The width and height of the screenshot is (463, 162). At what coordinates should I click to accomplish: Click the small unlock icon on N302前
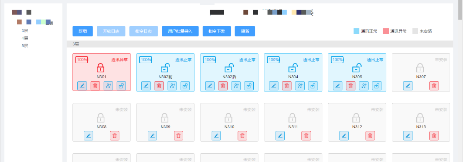pos(185,86)
